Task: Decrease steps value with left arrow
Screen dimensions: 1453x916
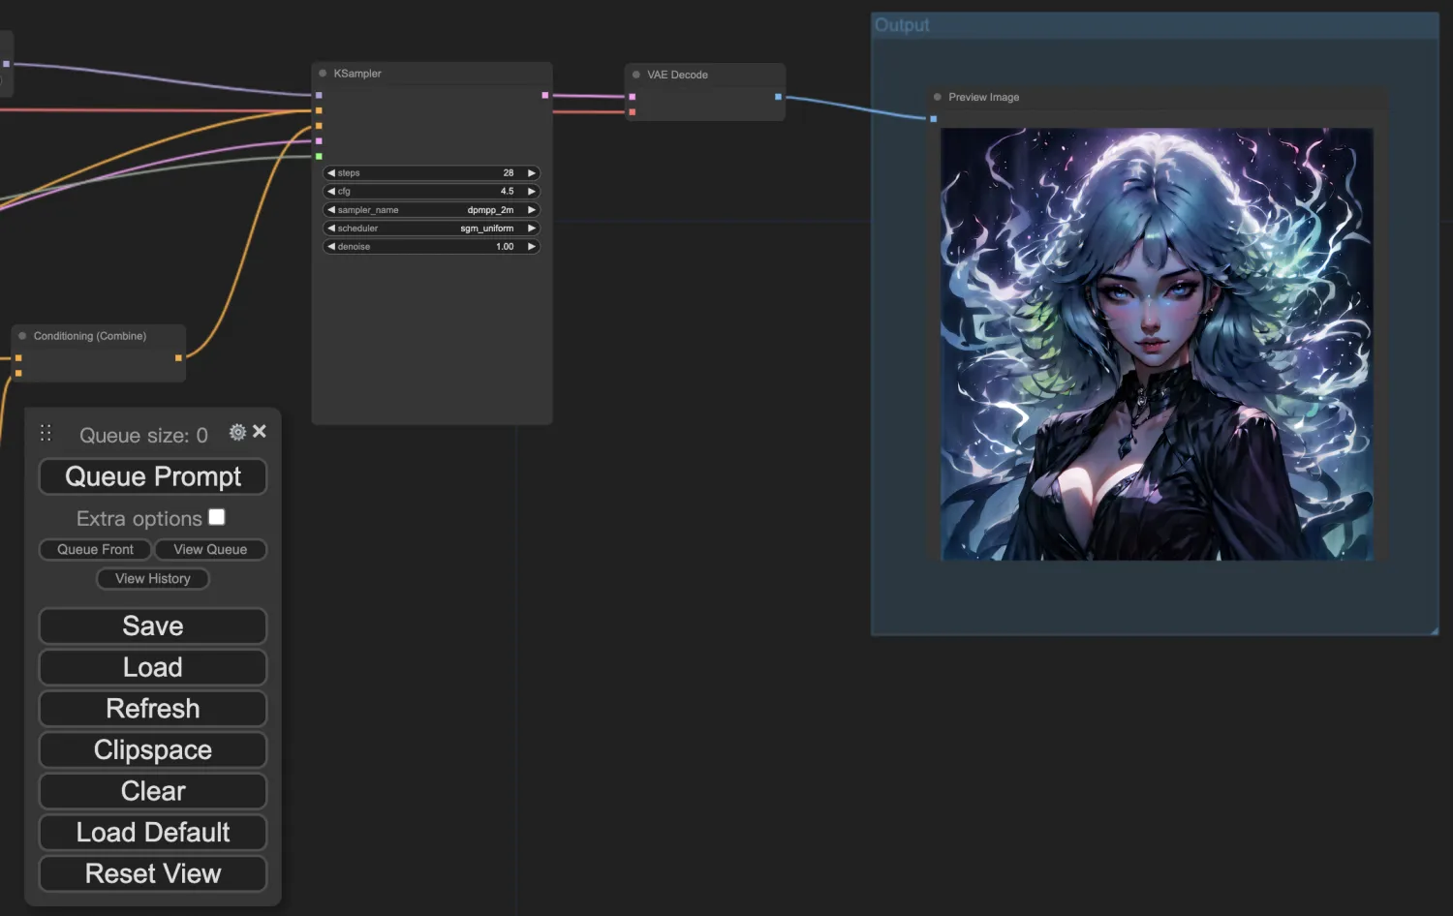Action: (x=331, y=173)
